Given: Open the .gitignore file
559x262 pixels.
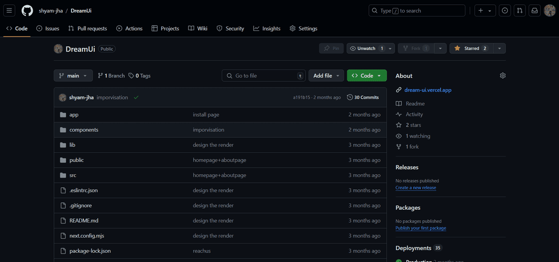Looking at the screenshot, I should pos(81,205).
